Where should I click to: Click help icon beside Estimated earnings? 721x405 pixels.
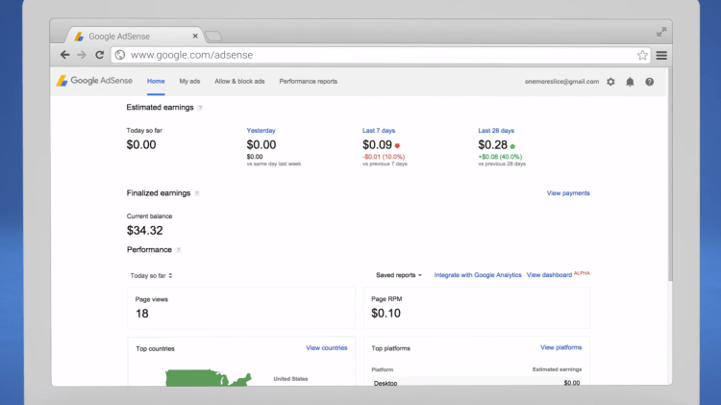(200, 108)
